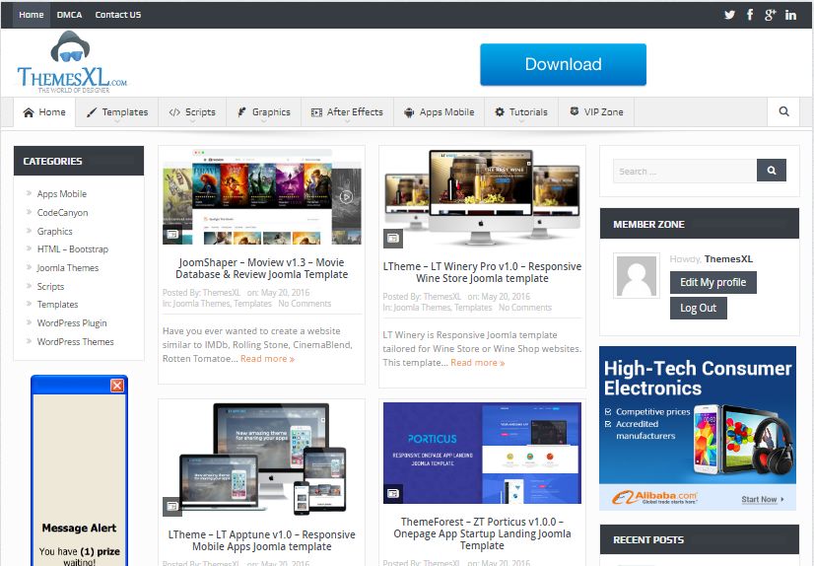Screen dimensions: 814x566
Task: Submit search with sidebar magnifier button
Action: 772,171
